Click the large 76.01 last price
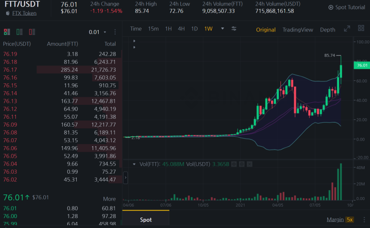The image size is (370, 228). (13, 198)
